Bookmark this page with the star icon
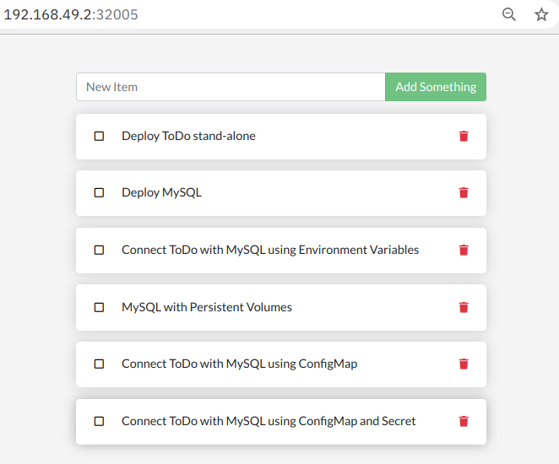The image size is (559, 464). pos(541,14)
